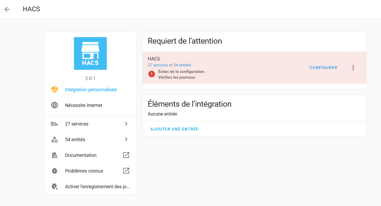Click the HACS page title in header
This screenshot has height=206, width=381.
(31, 9)
